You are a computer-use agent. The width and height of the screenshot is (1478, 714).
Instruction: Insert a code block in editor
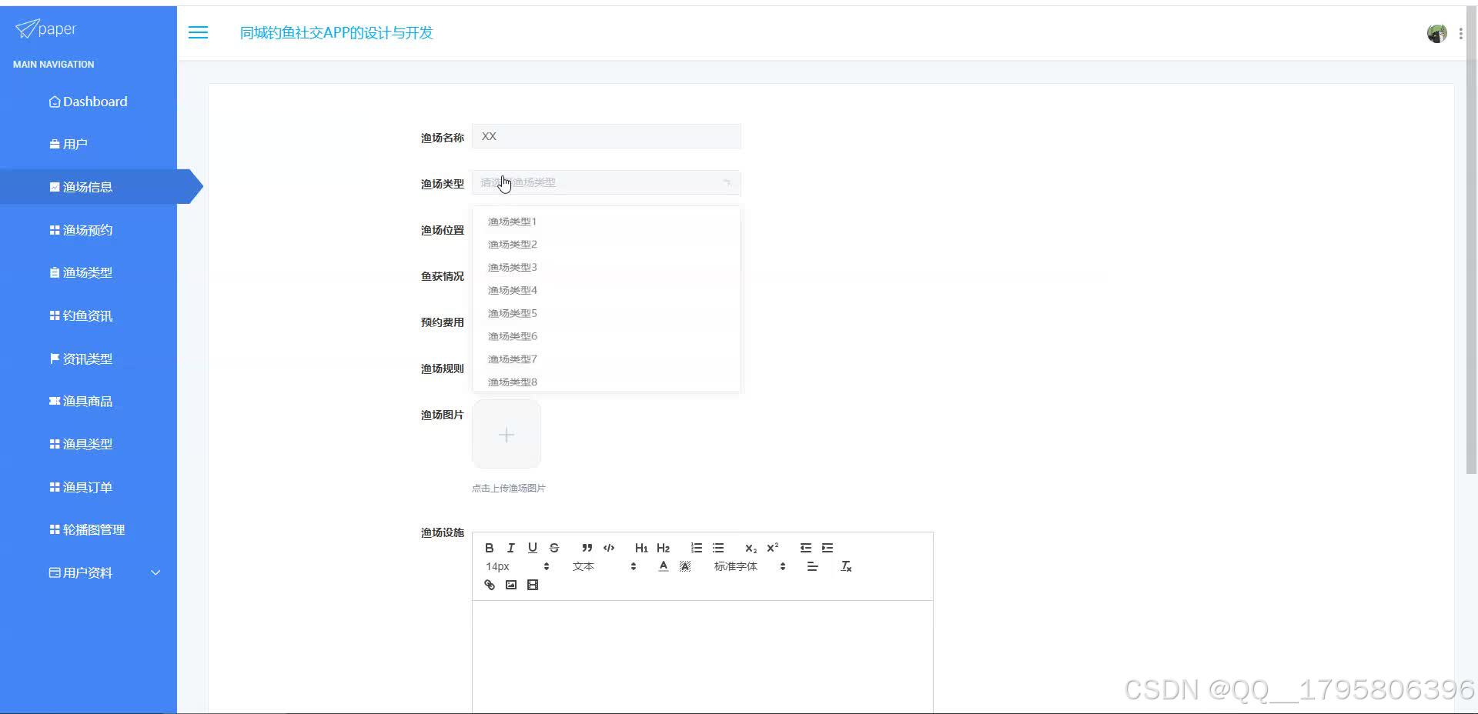pos(609,548)
